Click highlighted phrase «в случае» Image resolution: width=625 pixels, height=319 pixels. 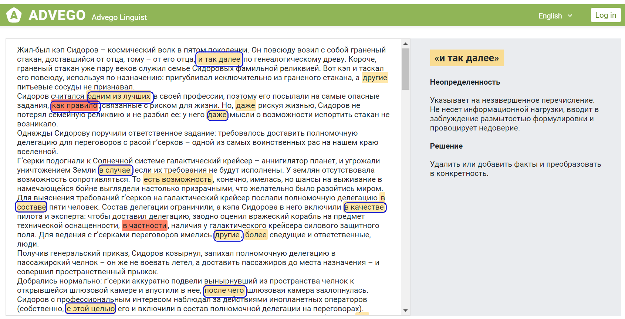(x=115, y=170)
